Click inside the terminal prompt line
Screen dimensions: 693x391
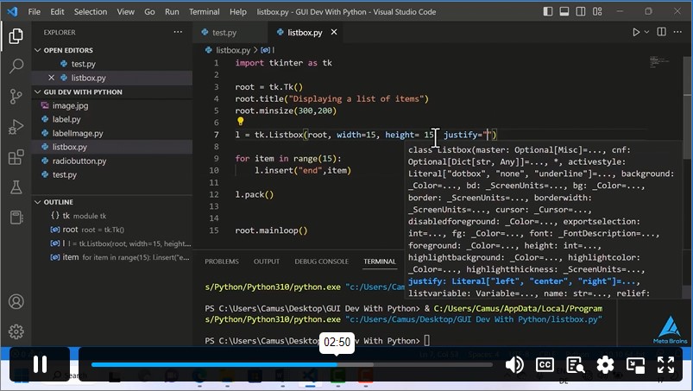(318, 341)
